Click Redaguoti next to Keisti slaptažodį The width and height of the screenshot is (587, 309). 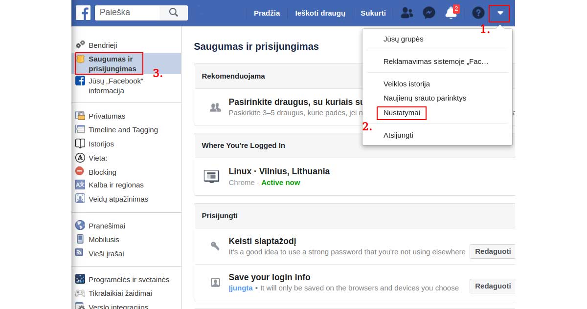(492, 251)
